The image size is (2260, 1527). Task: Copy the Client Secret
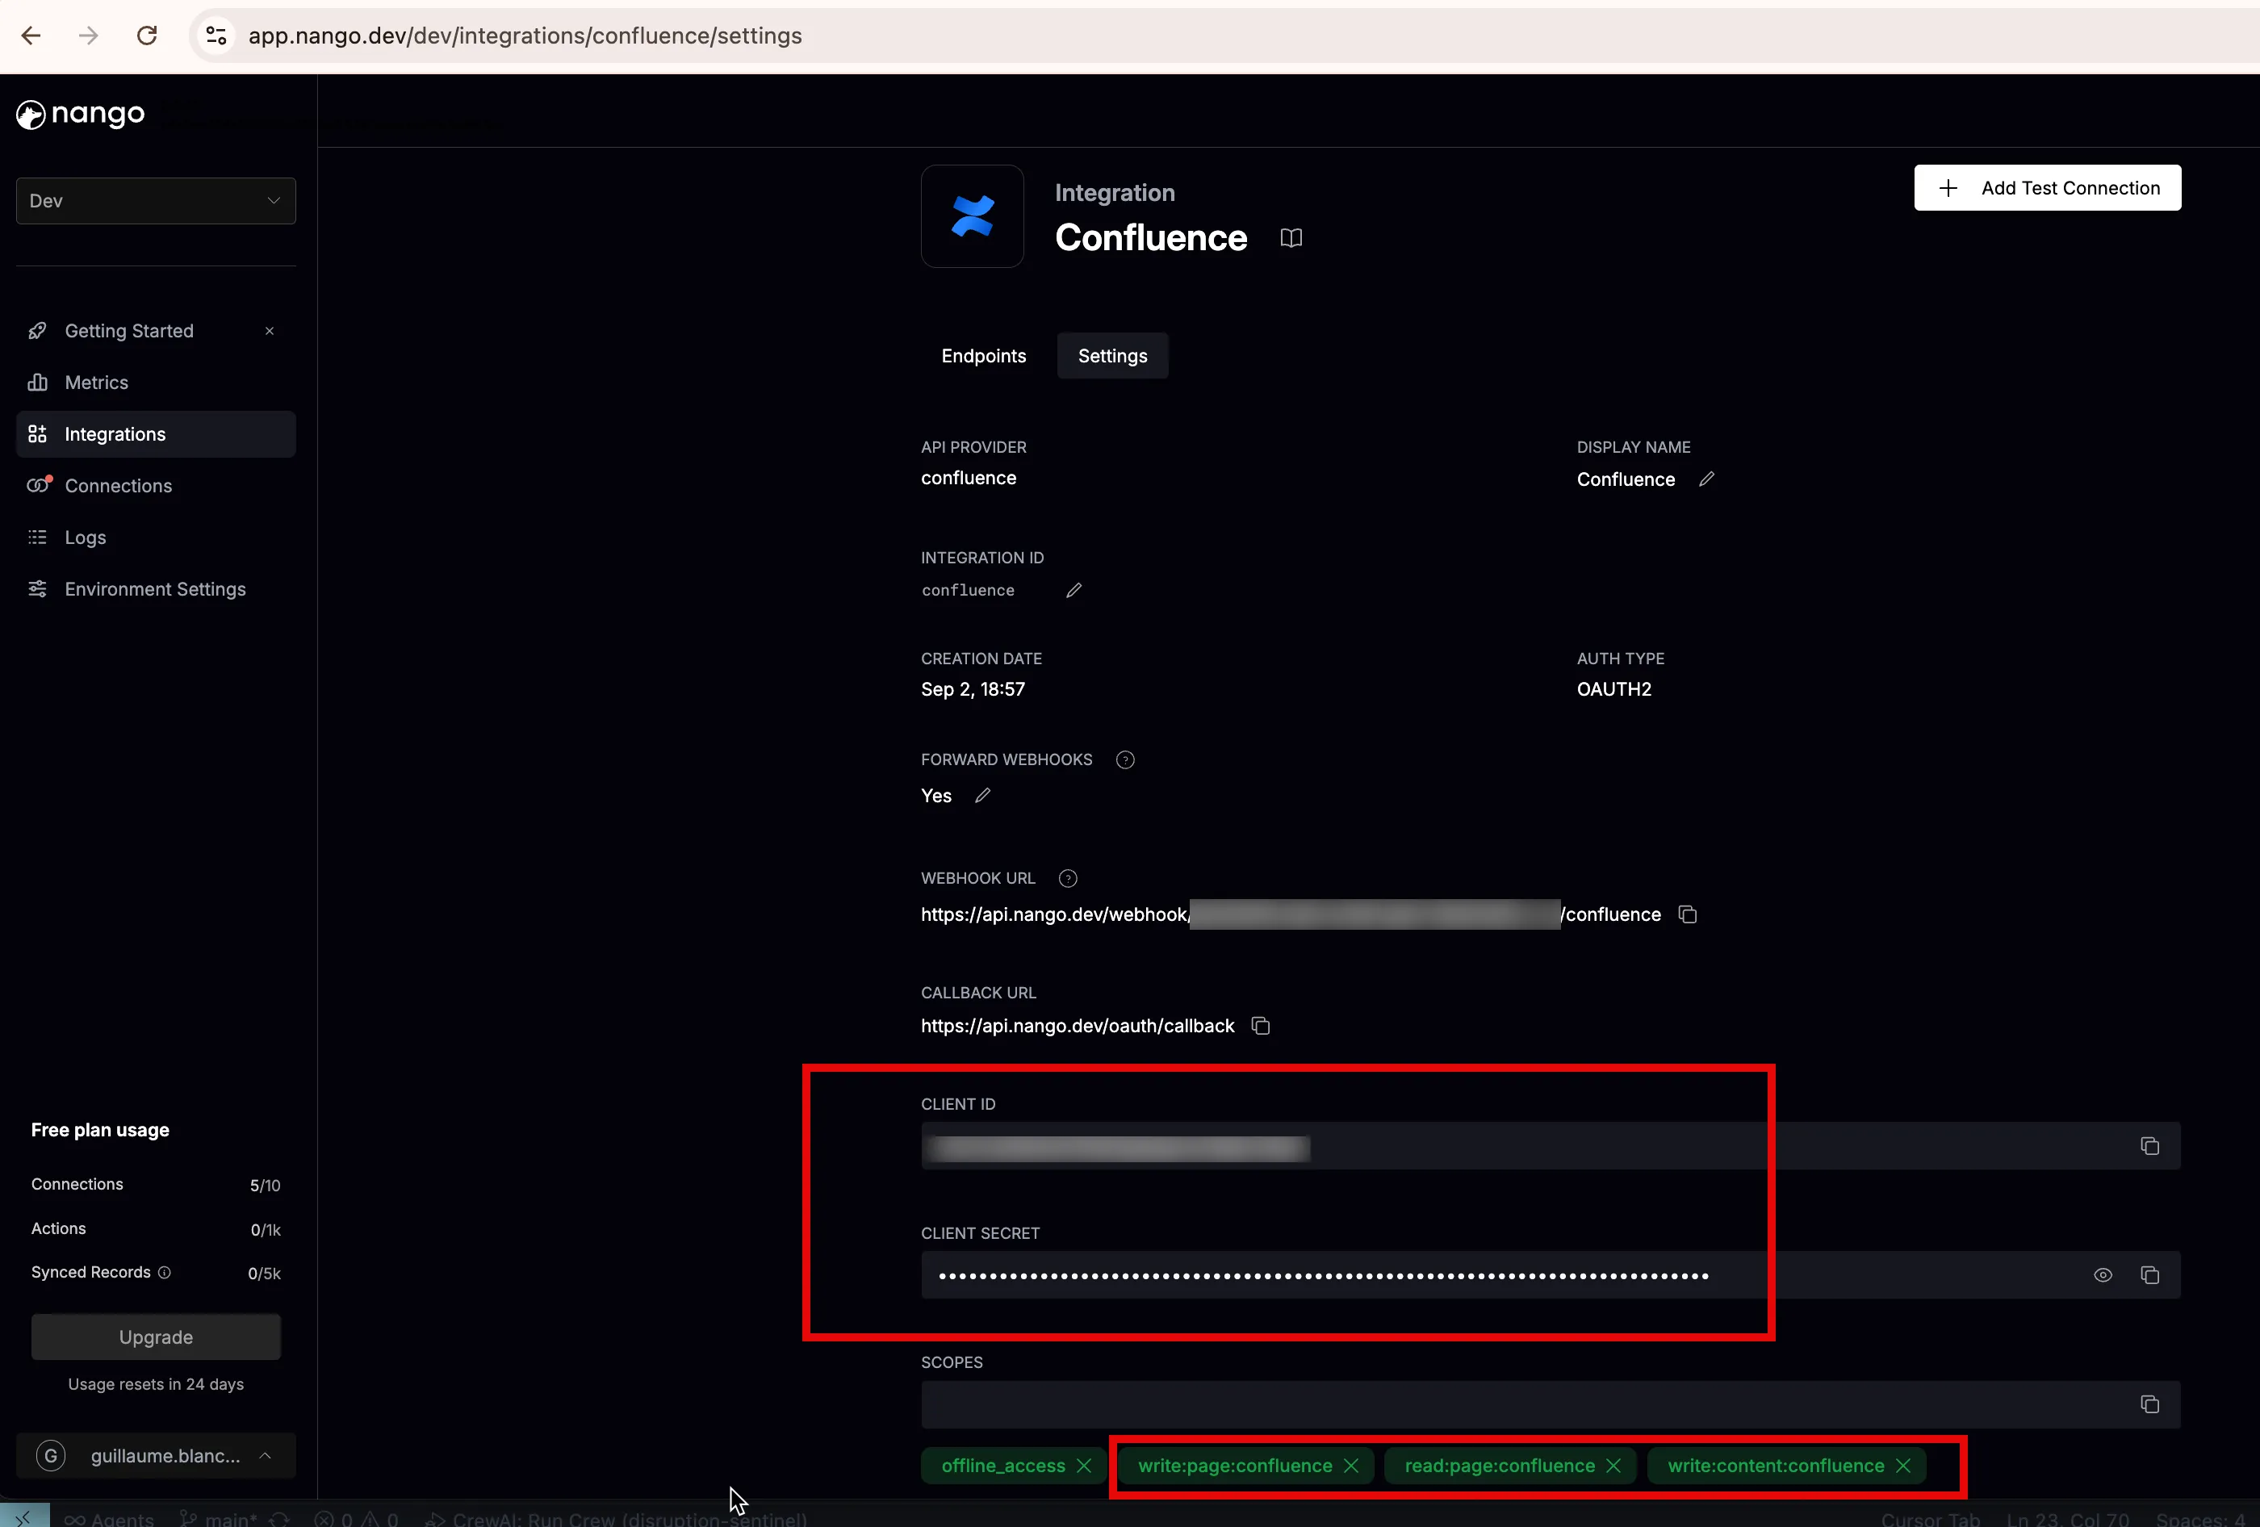pyautogui.click(x=2149, y=1275)
